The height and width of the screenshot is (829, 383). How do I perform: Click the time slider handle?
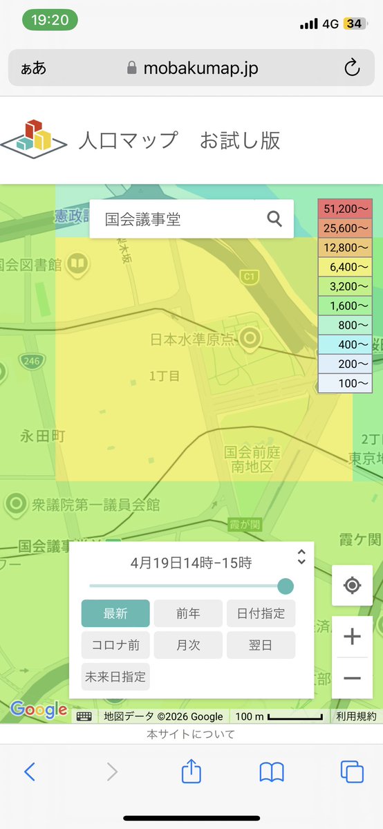coord(285,586)
